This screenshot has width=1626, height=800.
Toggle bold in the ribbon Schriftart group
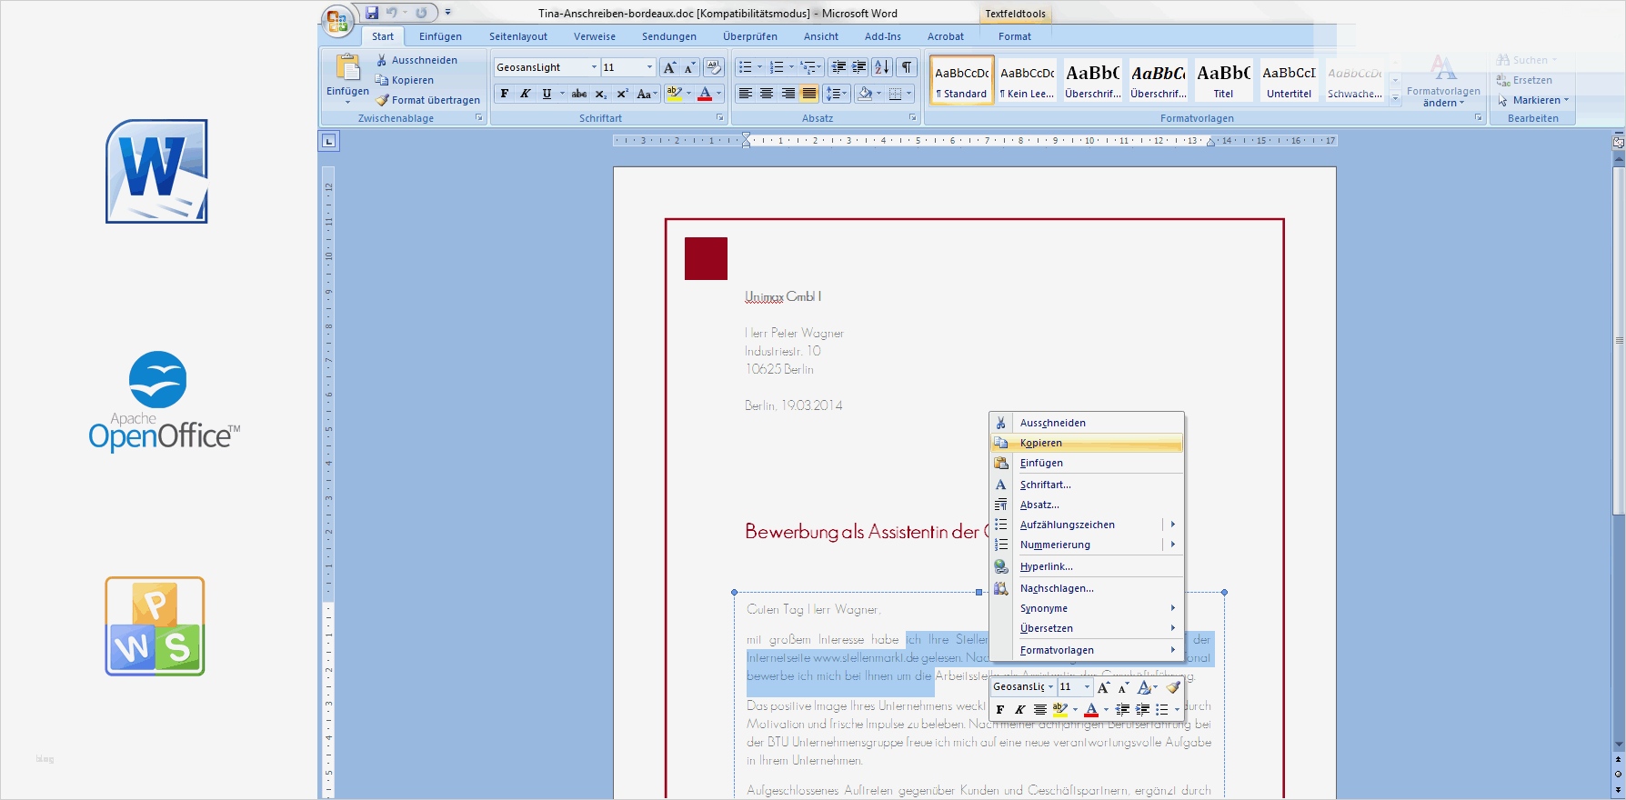[x=505, y=94]
